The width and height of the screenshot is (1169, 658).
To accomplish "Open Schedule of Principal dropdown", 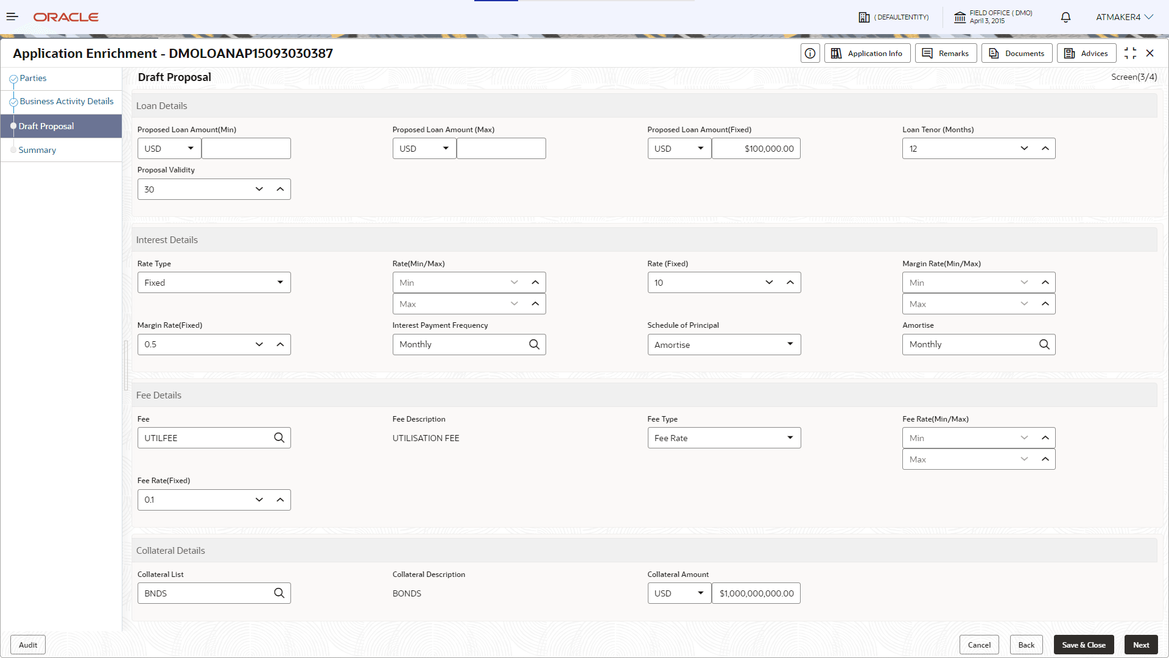I will click(790, 345).
